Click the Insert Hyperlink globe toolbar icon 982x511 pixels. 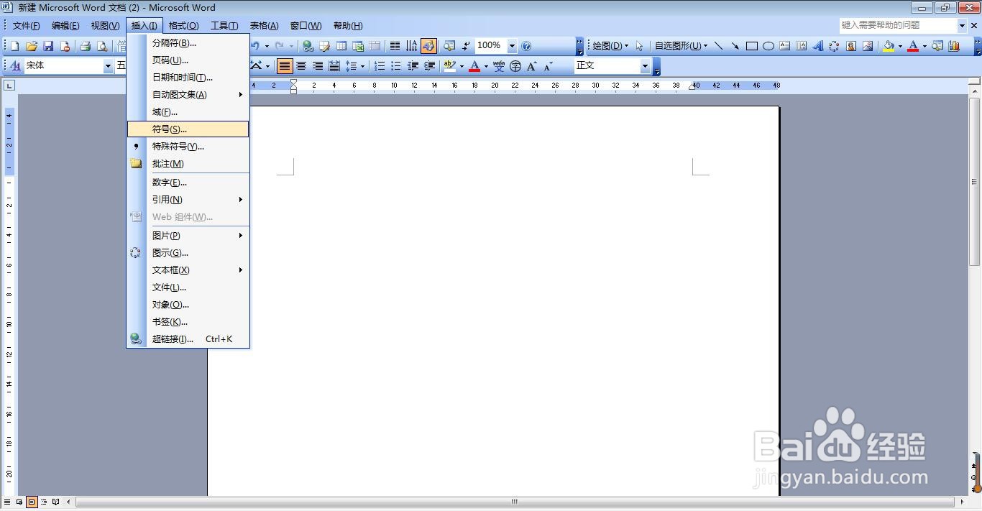[308, 46]
